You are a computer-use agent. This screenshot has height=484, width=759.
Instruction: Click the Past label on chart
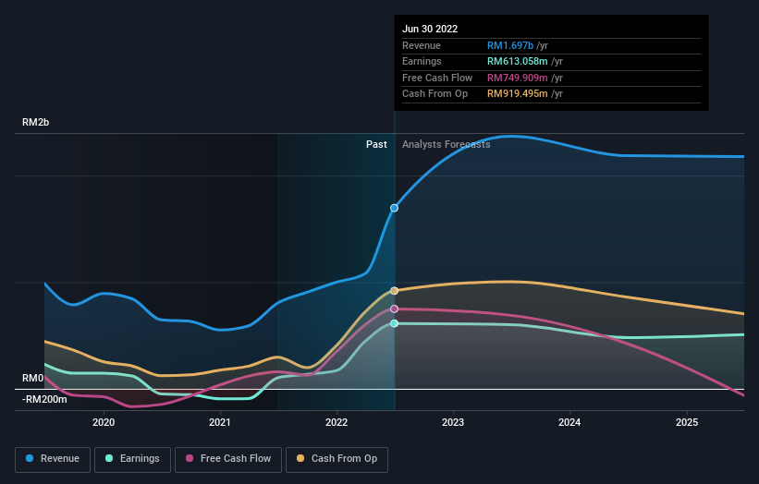pyautogui.click(x=376, y=145)
